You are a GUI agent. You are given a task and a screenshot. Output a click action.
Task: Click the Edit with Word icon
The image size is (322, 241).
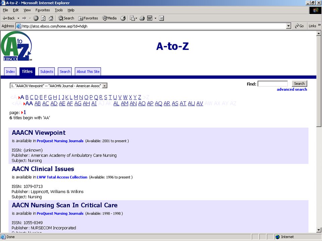coord(150,18)
